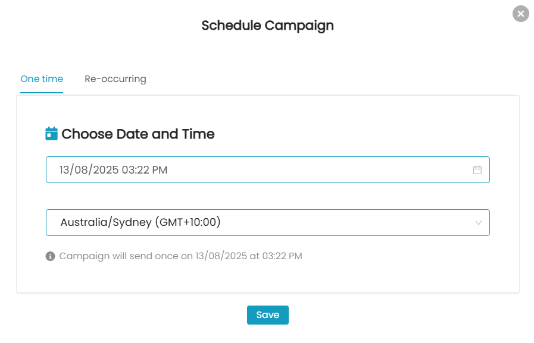Click the GMT+10:00 offset in timezone selector
The image size is (534, 343).
(x=188, y=223)
